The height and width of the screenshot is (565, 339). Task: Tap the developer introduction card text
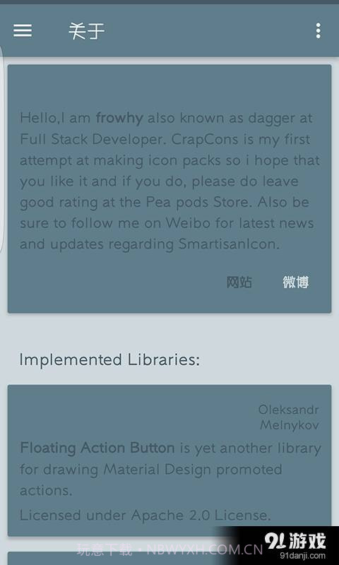tap(169, 182)
